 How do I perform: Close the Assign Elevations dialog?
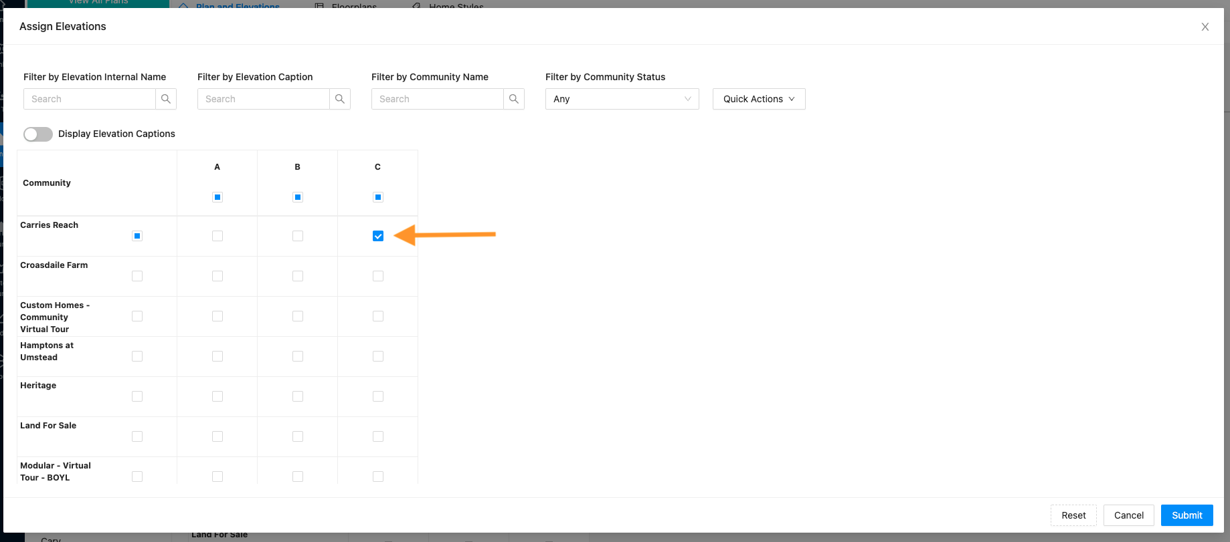point(1205,27)
